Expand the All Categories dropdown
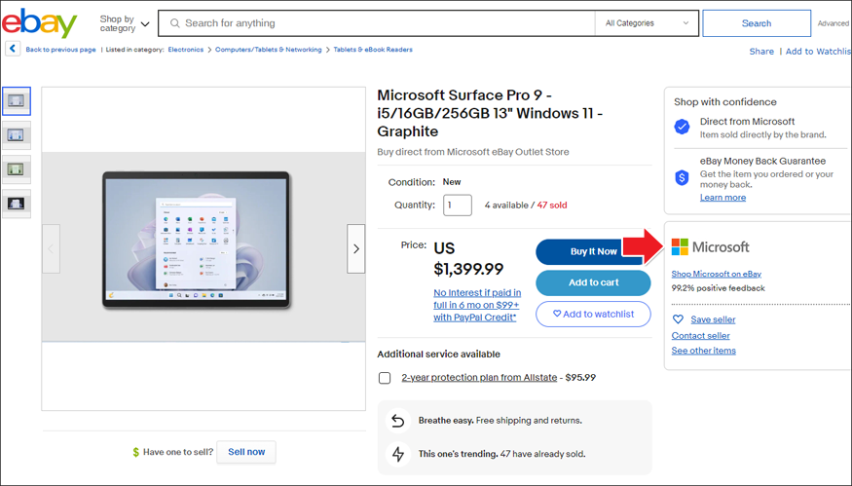Screen dimensions: 852x486 pos(647,23)
